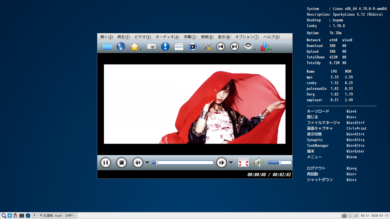The image size is (390, 219).
Task: Skip to next playlist item
Action: click(x=234, y=46)
